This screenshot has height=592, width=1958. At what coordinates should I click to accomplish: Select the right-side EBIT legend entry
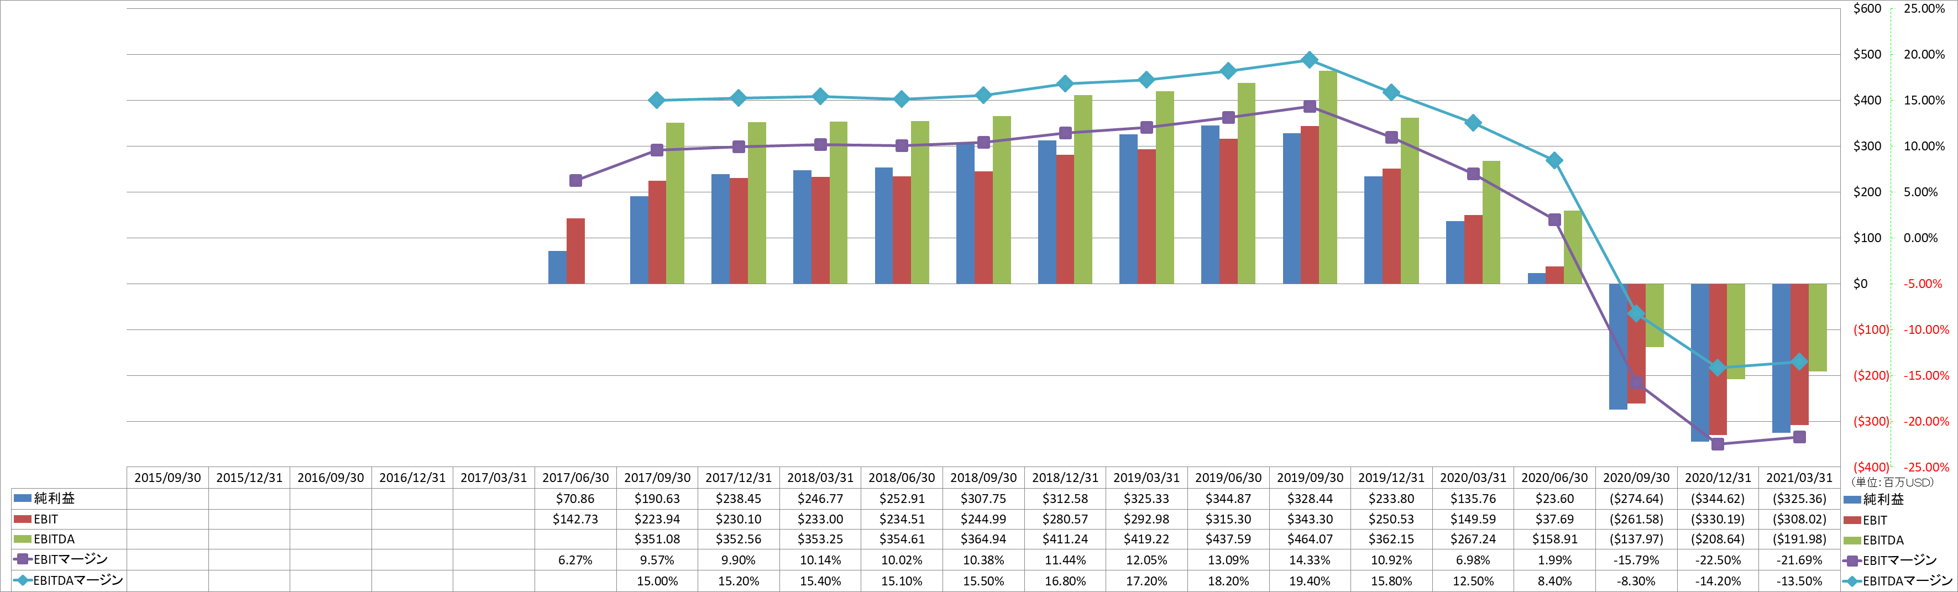pyautogui.click(x=1865, y=520)
